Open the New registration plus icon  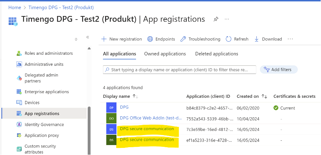(x=104, y=39)
